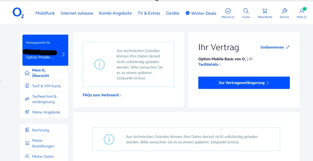Click the percent badge beside Winter Deals
This screenshot has height=161, width=313.
pos(188,13)
